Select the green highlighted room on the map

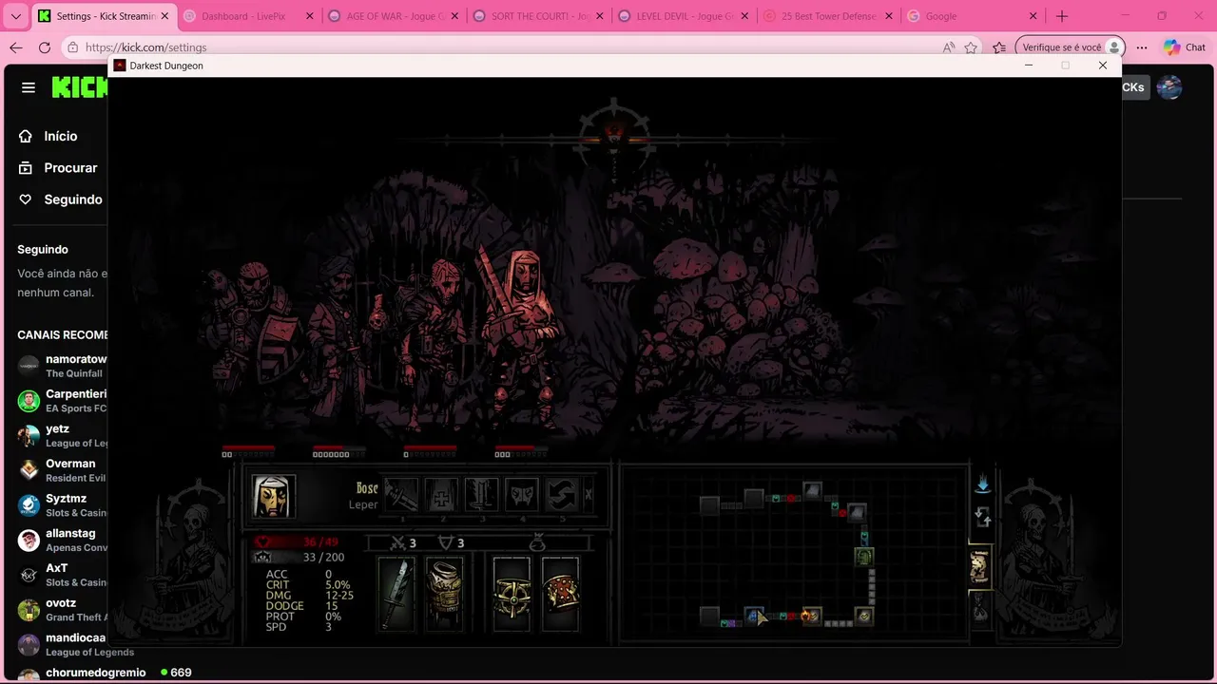pos(863,556)
